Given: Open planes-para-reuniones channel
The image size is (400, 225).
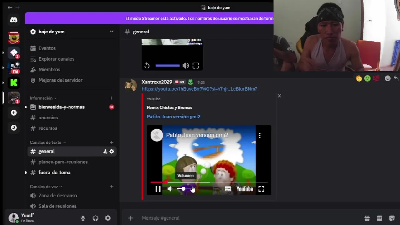Looking at the screenshot, I should coord(72,162).
